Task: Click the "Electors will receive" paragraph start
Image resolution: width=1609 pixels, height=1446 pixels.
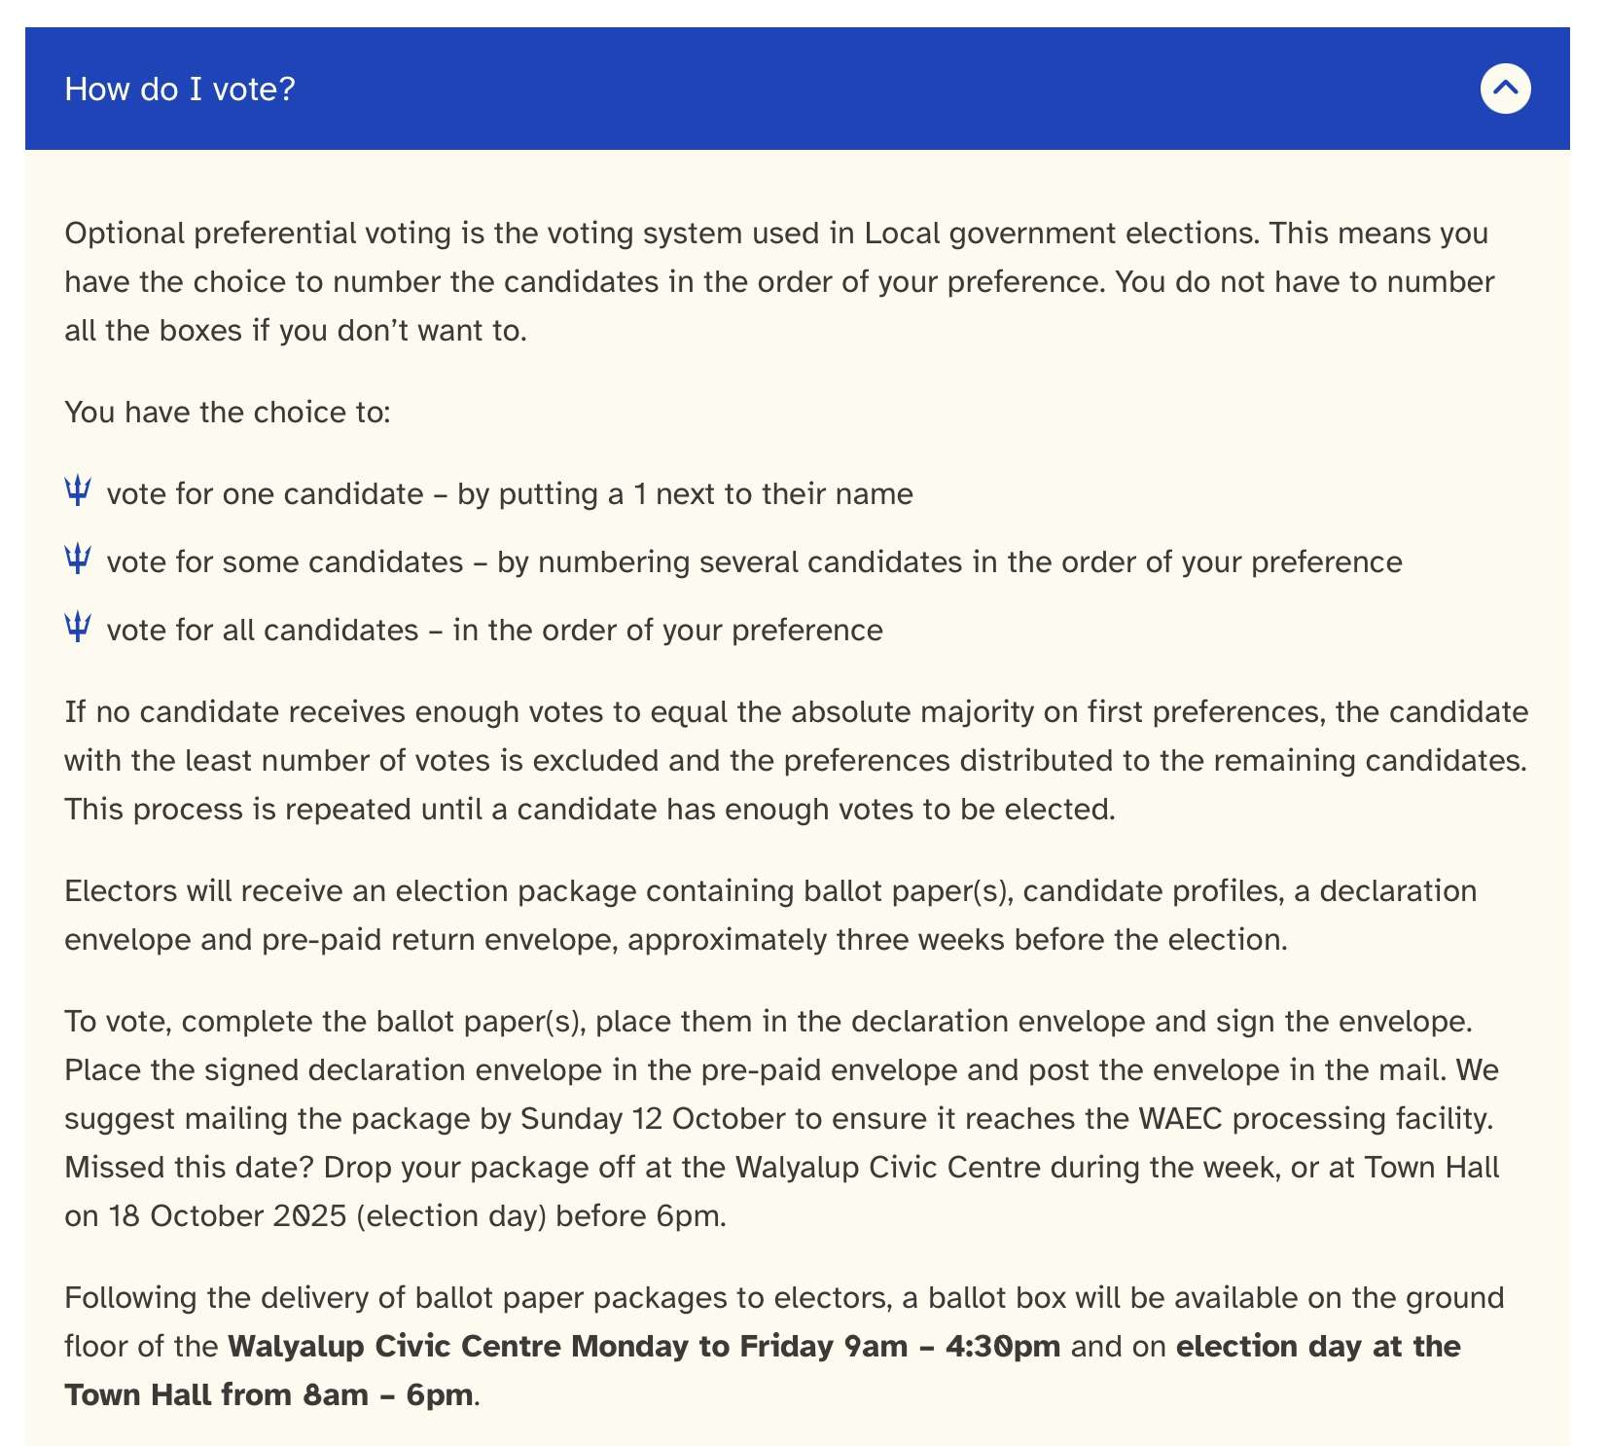Action: click(206, 891)
